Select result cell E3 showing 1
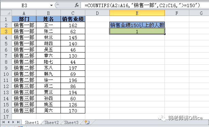Viewport: 209px width, 127px height. [137, 31]
